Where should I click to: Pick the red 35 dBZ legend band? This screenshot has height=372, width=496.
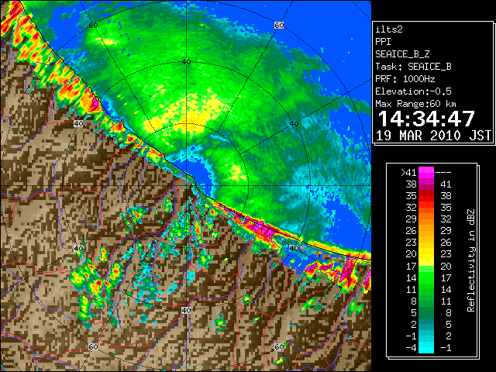coord(426,196)
